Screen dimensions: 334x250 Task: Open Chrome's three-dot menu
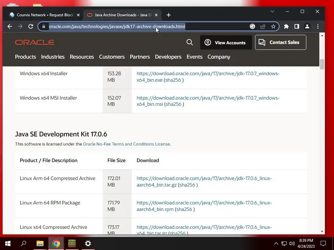[318, 26]
